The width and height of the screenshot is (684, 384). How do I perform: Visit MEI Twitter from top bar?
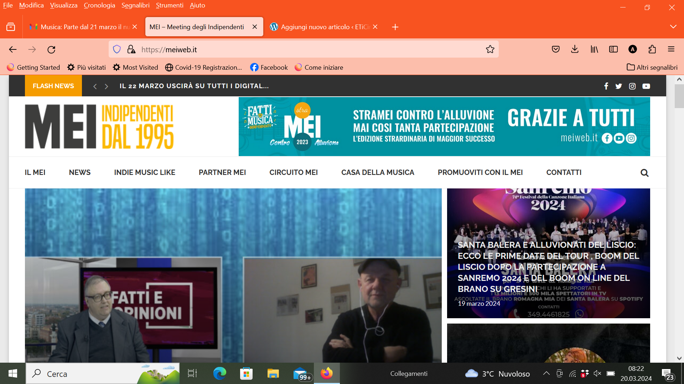[619, 86]
